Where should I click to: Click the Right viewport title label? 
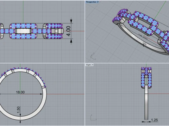[88, 65]
